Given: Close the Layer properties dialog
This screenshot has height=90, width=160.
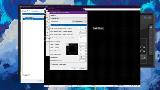Looking at the screenshot, I should (x=82, y=9).
